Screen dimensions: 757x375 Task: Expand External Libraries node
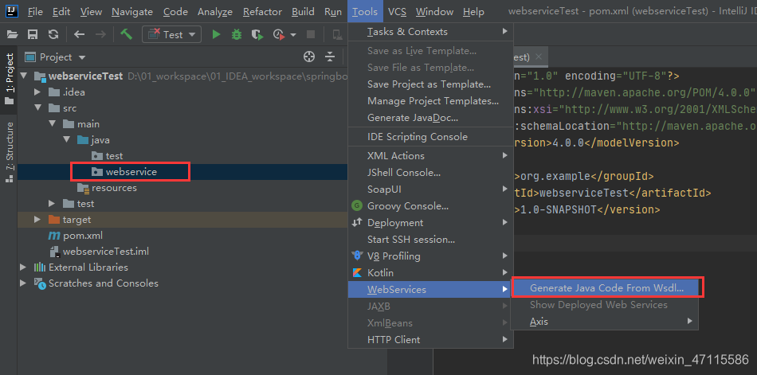[22, 267]
